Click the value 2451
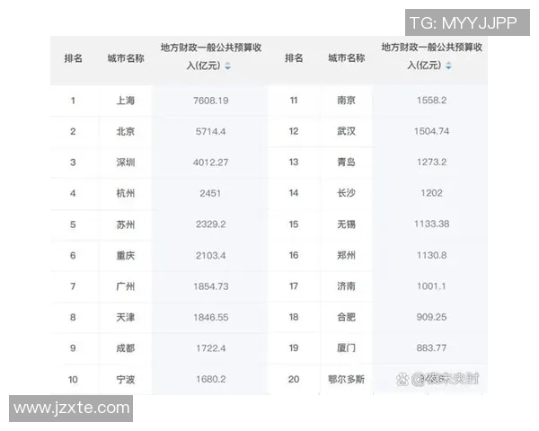The image size is (539, 431). pos(210,194)
